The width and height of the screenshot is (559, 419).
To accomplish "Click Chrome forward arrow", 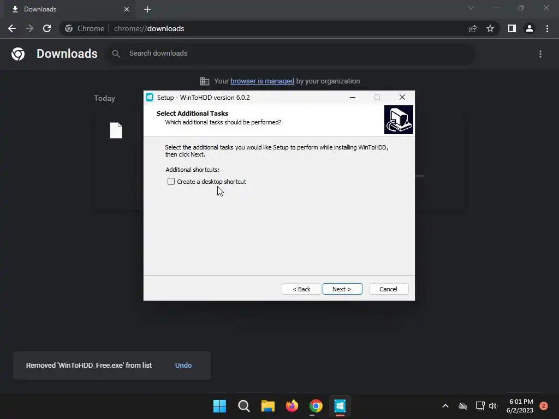I will 29,28.
